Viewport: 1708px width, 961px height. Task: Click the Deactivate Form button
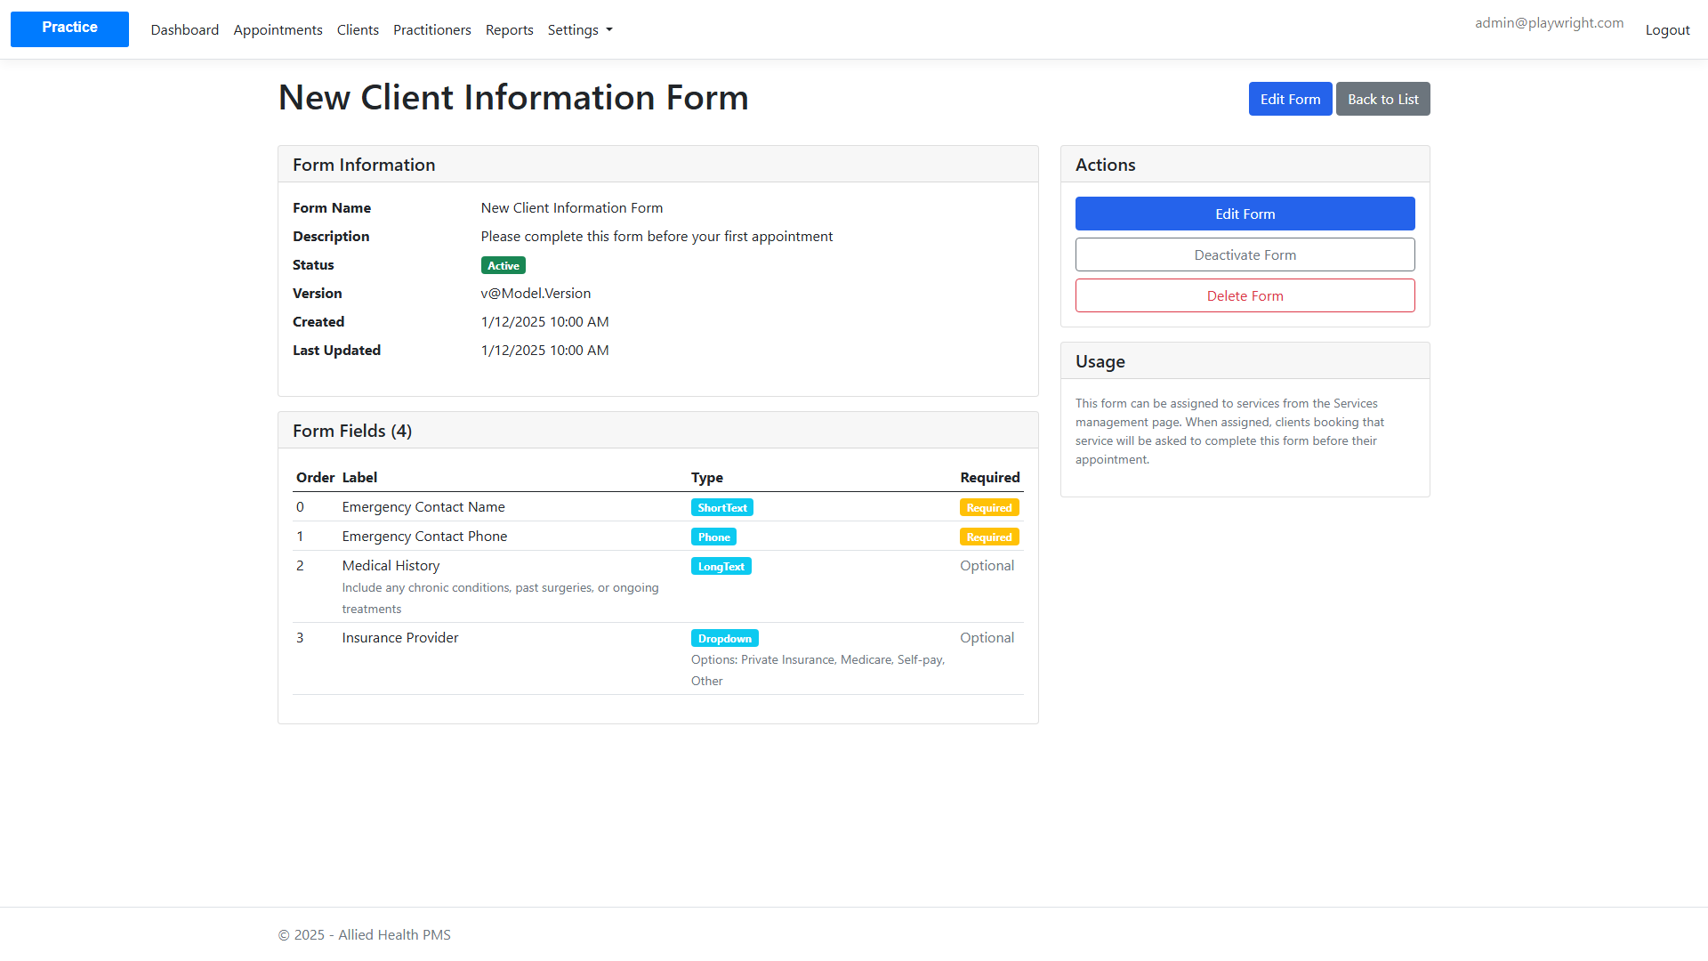point(1245,254)
